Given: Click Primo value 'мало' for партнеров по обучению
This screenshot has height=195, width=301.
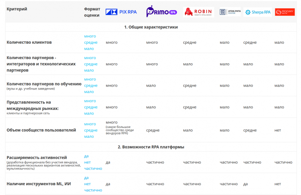Looking at the screenshot, I should tap(151, 85).
